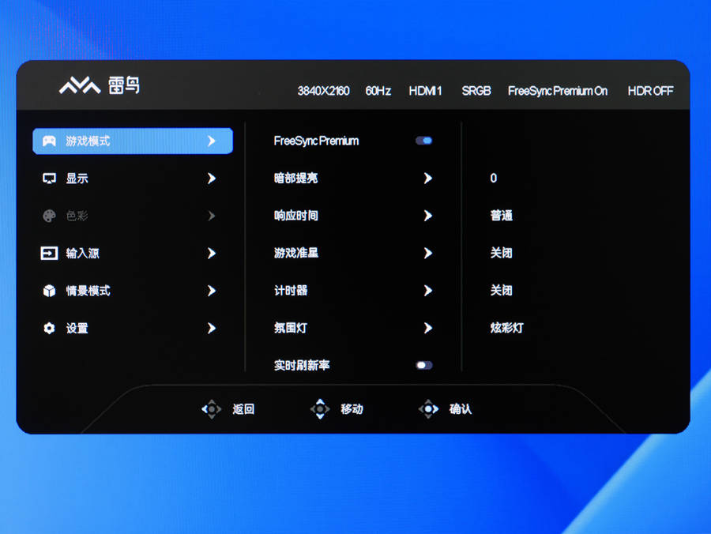Click the cube icon beside 情景模式
This screenshot has width=711, height=534.
tap(49, 291)
